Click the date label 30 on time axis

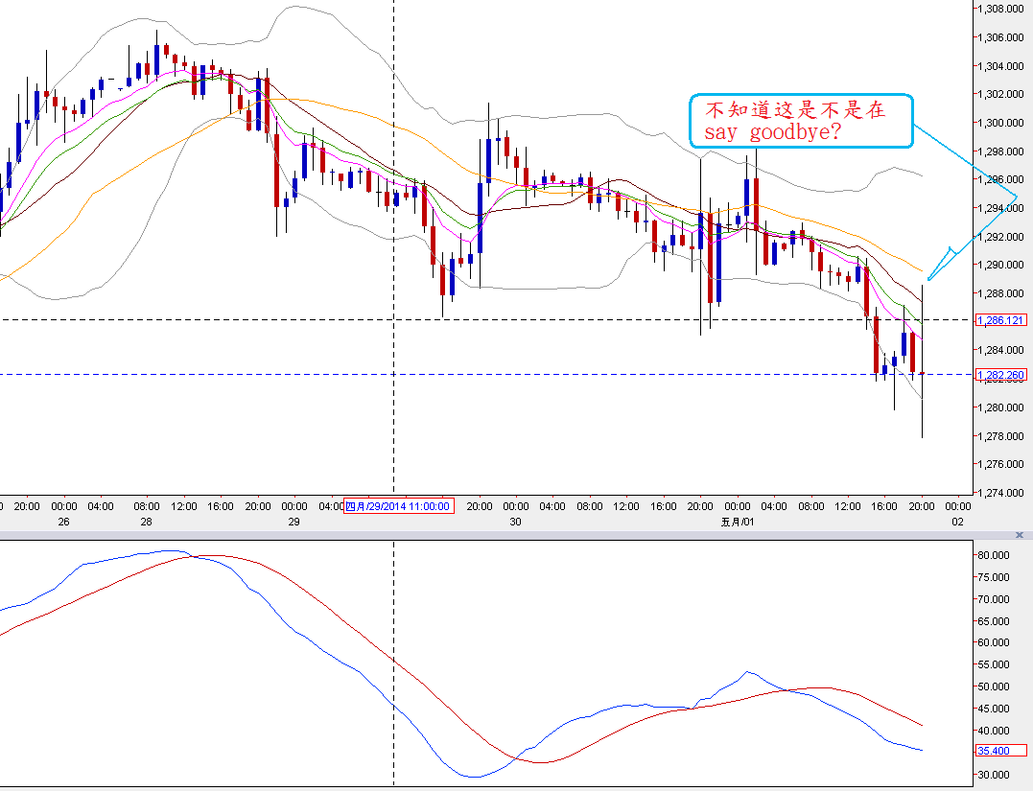(x=515, y=522)
